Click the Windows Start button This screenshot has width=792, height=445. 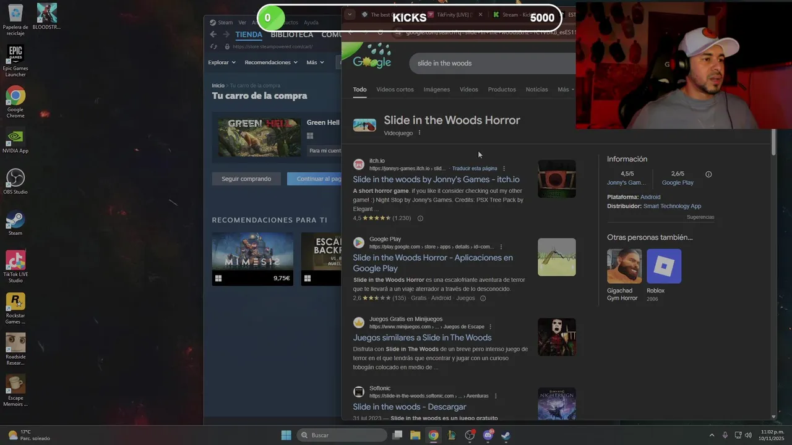tap(286, 435)
